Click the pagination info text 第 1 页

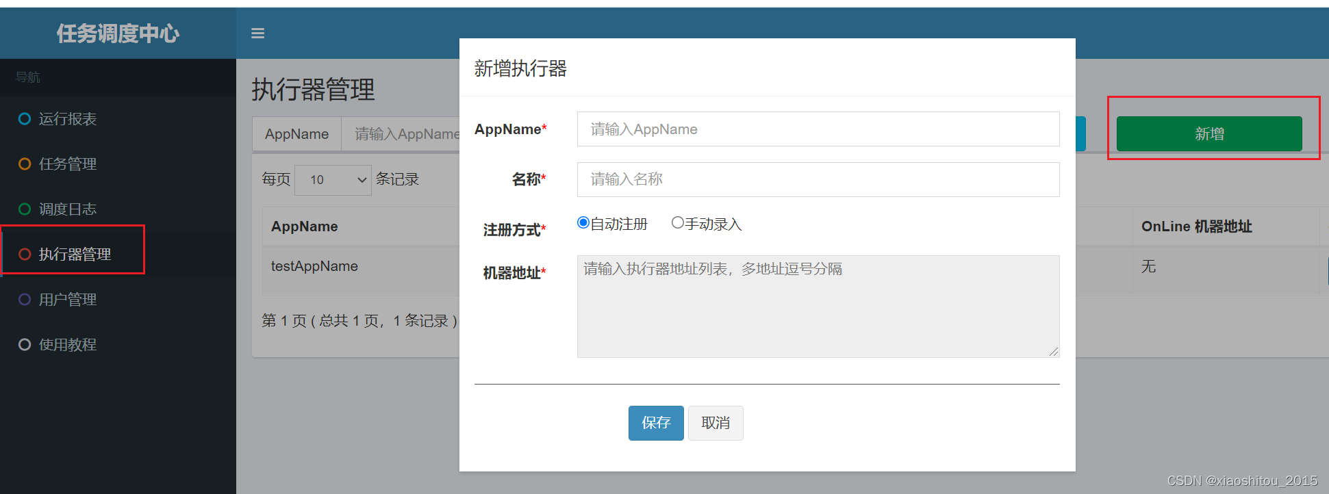click(359, 320)
